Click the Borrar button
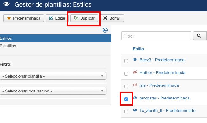Image resolution: width=207 pixels, height=123 pixels. tap(112, 18)
